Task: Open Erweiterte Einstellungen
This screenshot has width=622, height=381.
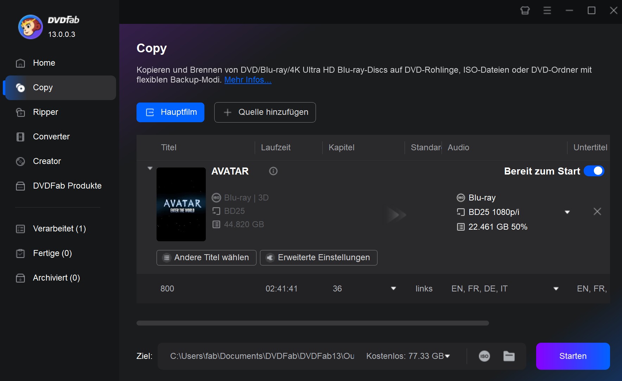Action: [318, 258]
